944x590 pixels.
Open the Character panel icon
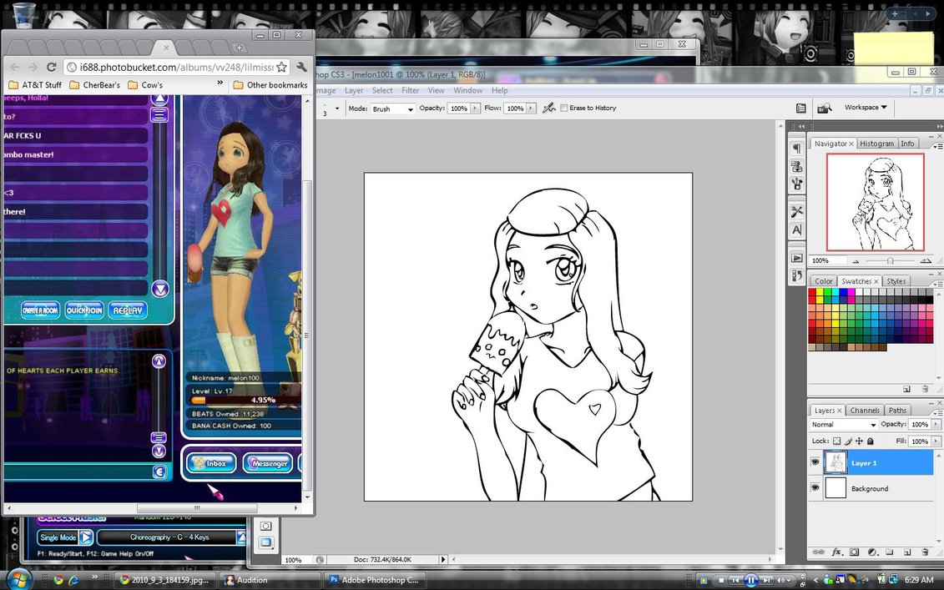tap(797, 229)
